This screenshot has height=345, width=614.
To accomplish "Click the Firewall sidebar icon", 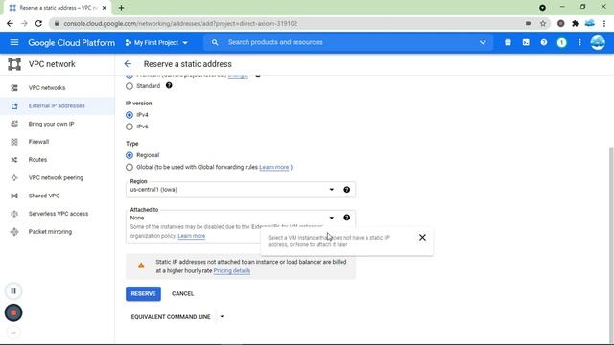I will click(14, 142).
